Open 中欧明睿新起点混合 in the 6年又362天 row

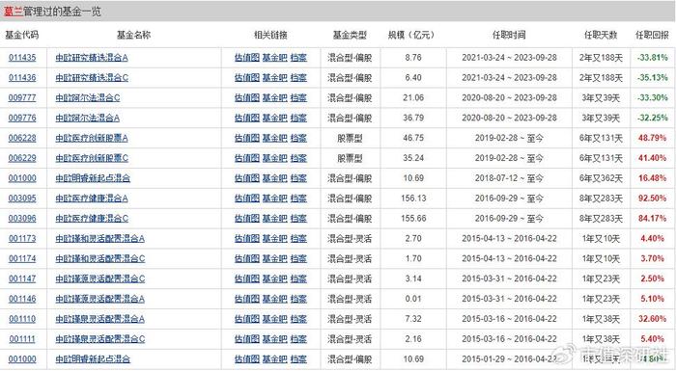[x=93, y=178]
